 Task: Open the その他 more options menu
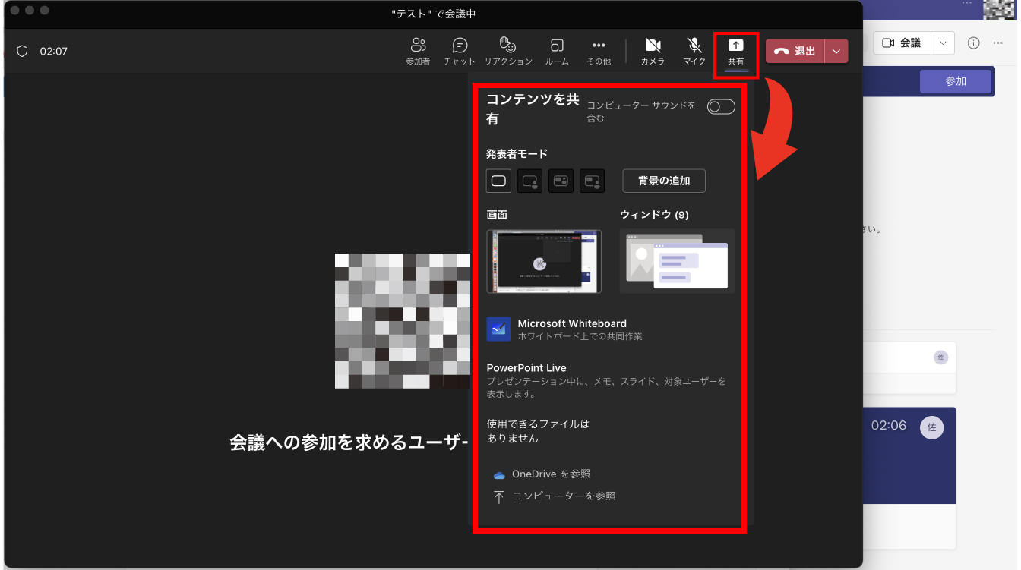(x=599, y=51)
